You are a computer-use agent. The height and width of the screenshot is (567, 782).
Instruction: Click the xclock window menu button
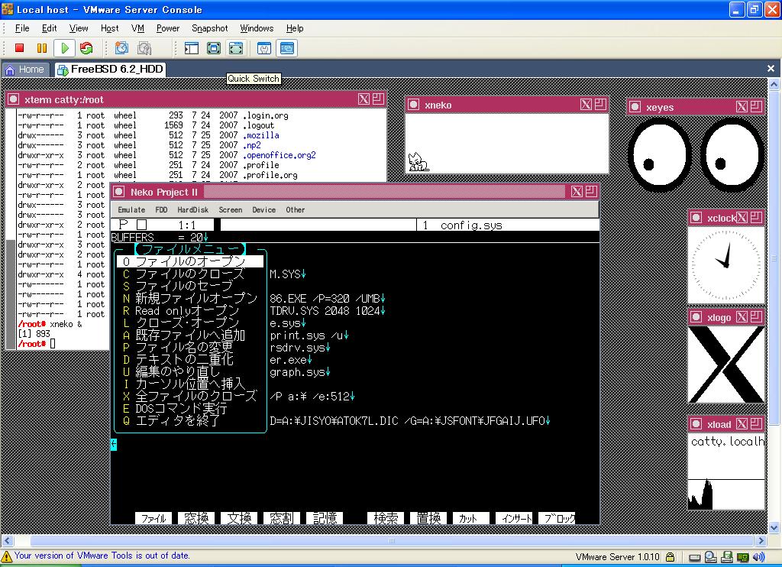click(x=696, y=218)
